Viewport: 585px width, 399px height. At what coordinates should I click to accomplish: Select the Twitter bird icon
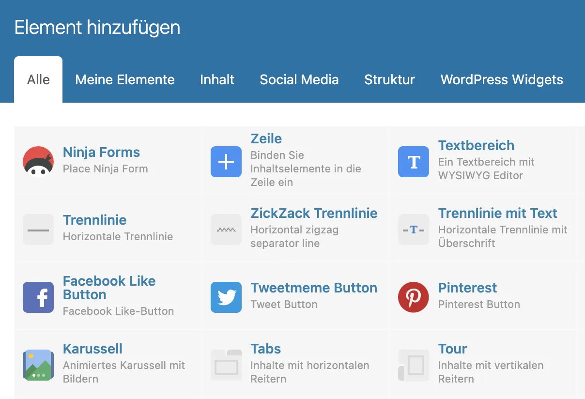click(226, 297)
